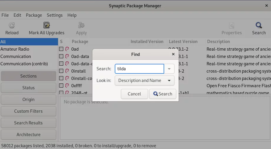Screen dimensions: 271x149
Task: Select the 0install package name
Action: point(79,71)
